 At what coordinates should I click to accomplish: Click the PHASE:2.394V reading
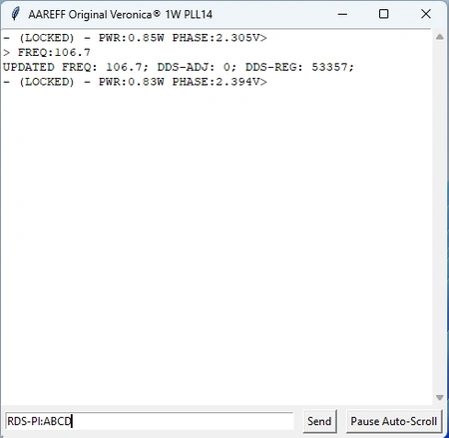[x=216, y=82]
